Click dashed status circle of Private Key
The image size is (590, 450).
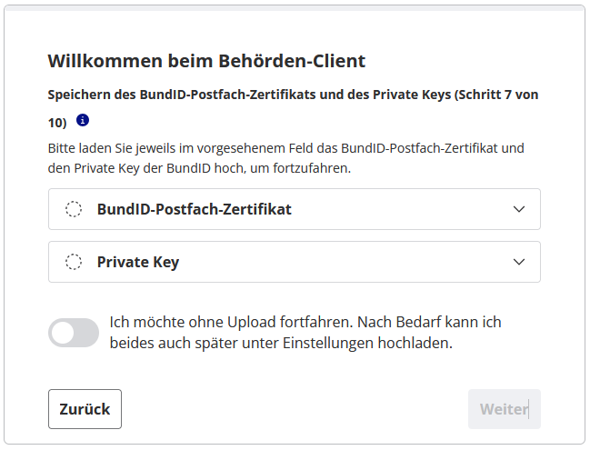tap(74, 262)
